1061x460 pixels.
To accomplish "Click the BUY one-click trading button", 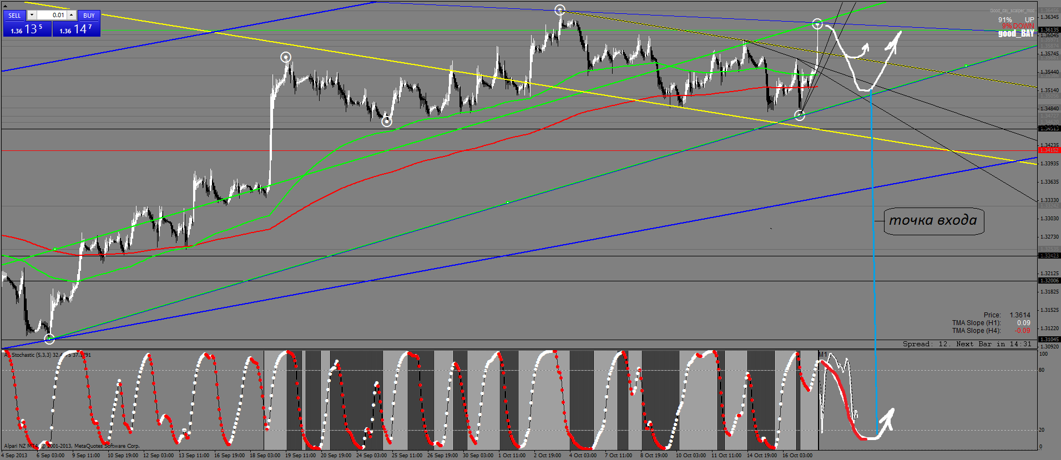I will tap(89, 16).
